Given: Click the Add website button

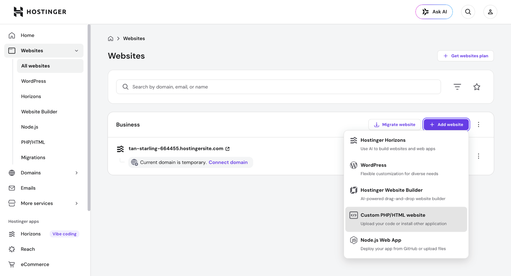Looking at the screenshot, I should 446,125.
